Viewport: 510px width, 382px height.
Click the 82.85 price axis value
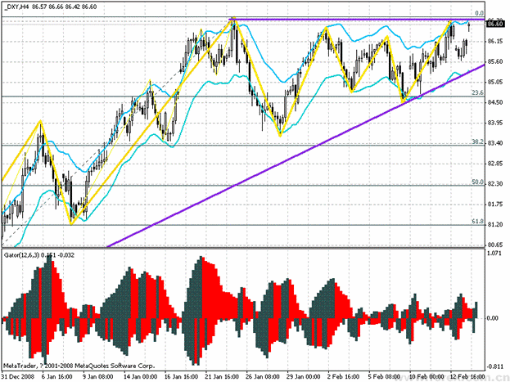495,164
